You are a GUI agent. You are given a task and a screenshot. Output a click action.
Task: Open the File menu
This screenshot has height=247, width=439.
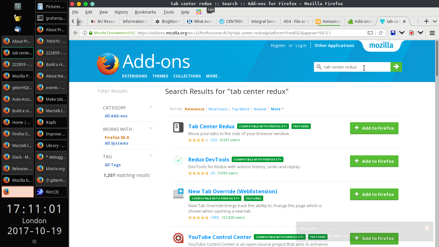(75, 12)
